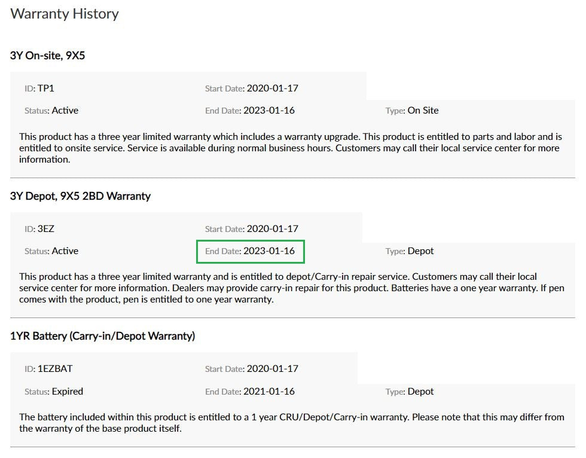Click the highlighted Depot End Date 2023-01-16
Image resolution: width=586 pixels, height=458 pixels.
tap(251, 251)
